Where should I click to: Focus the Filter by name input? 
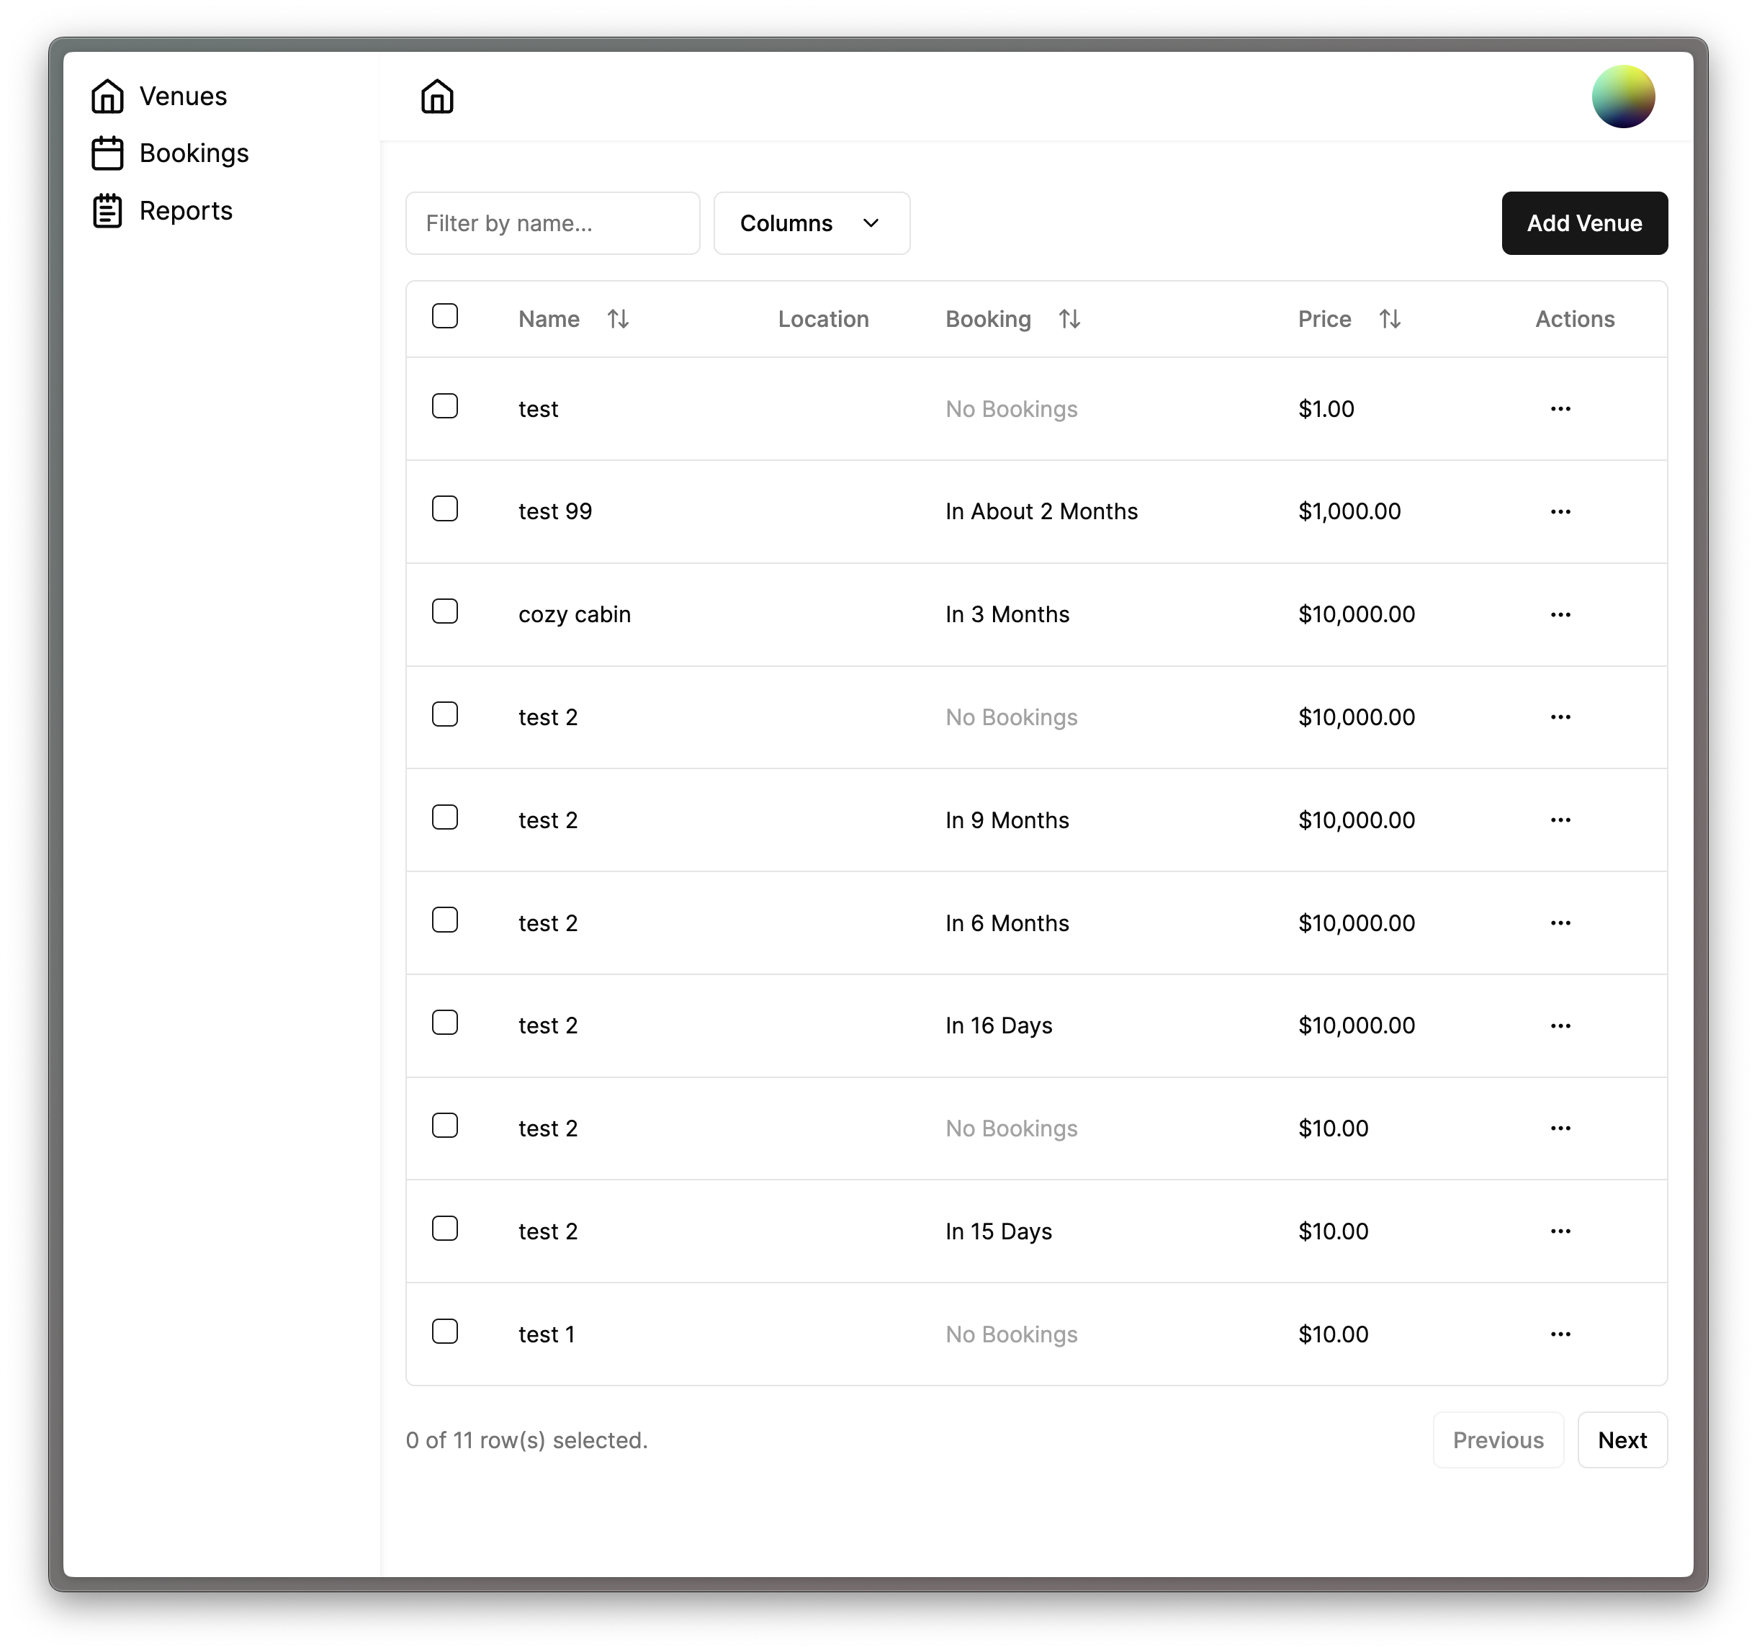(x=552, y=224)
